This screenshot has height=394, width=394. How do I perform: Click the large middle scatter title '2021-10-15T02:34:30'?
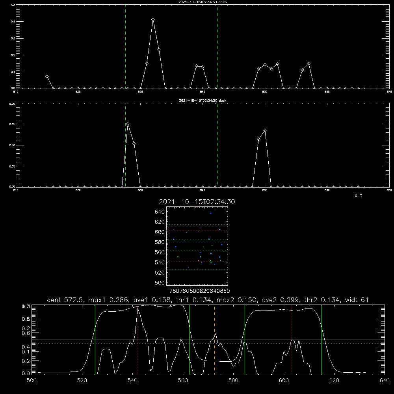tap(197, 202)
